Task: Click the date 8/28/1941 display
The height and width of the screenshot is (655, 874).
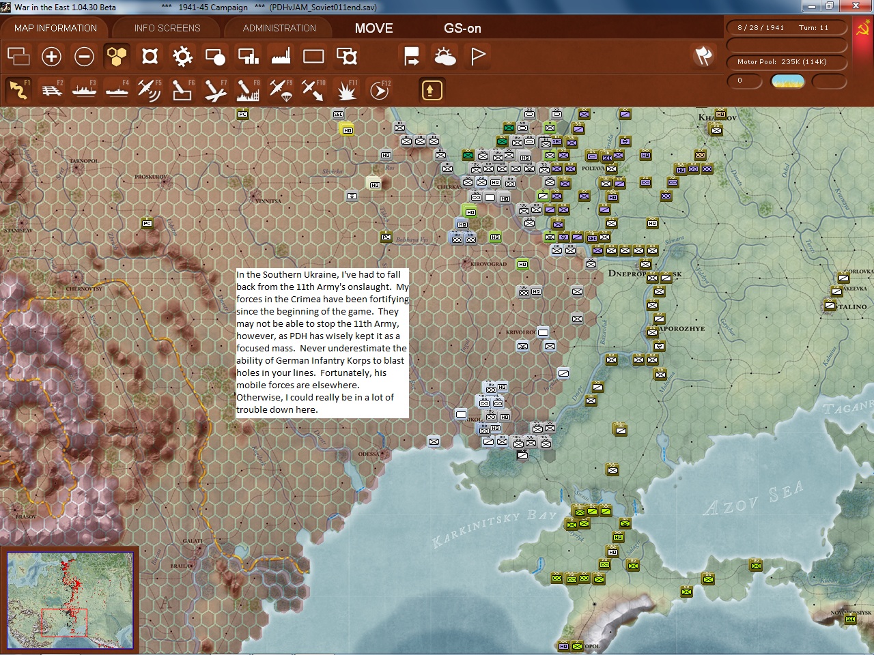Action: (x=761, y=28)
